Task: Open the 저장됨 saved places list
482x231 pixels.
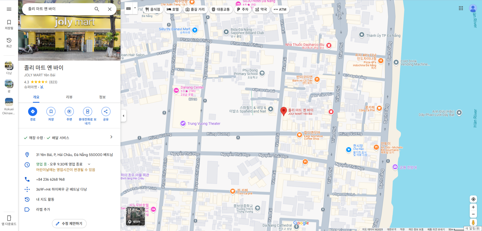Action: coord(9,25)
